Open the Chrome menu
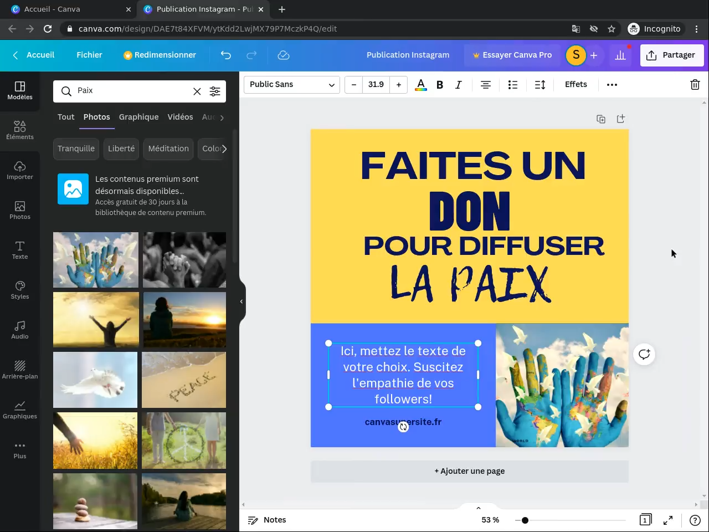Image resolution: width=709 pixels, height=532 pixels. tap(696, 29)
